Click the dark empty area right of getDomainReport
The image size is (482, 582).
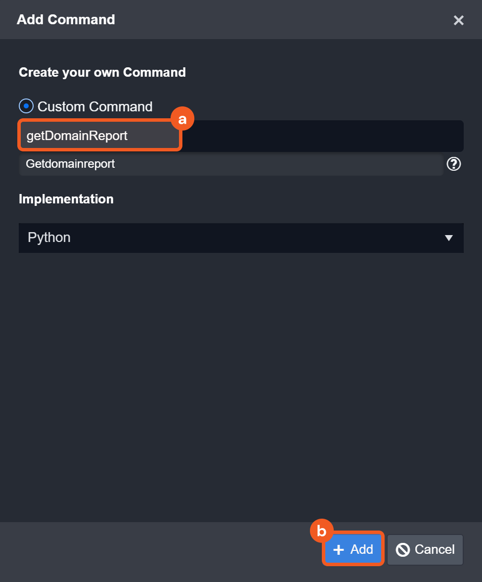pyautogui.click(x=322, y=136)
